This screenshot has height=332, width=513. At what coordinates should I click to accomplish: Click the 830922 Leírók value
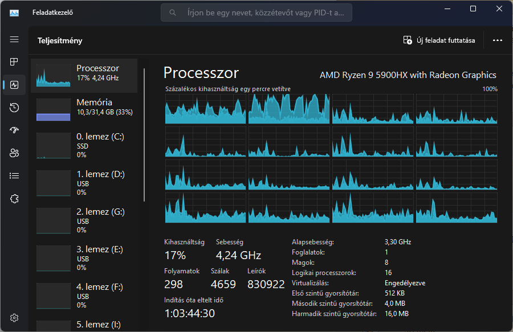[266, 284]
